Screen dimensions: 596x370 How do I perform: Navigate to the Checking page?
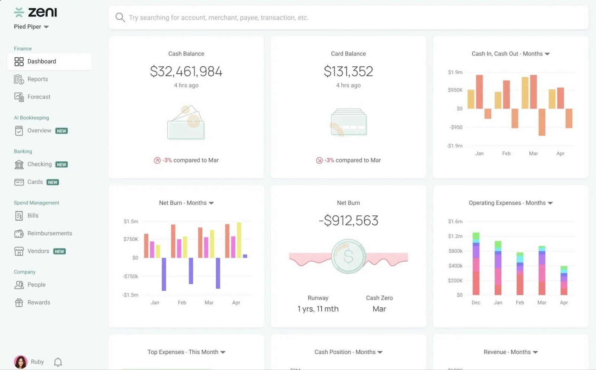[x=39, y=164]
